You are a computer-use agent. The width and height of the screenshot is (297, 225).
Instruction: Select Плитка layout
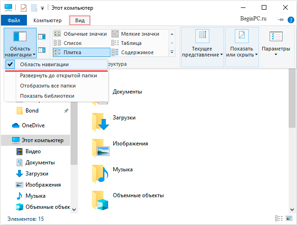pyautogui.click(x=82, y=52)
